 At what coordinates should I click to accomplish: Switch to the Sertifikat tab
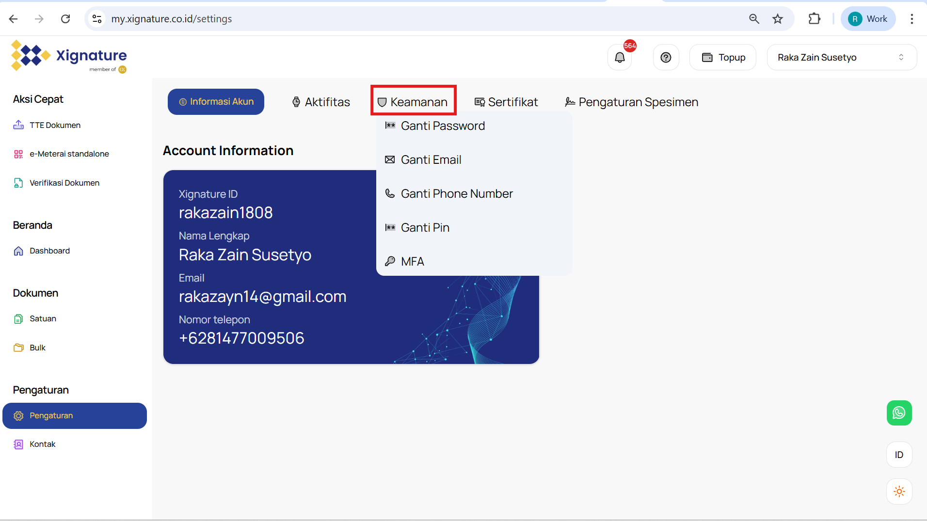(506, 102)
